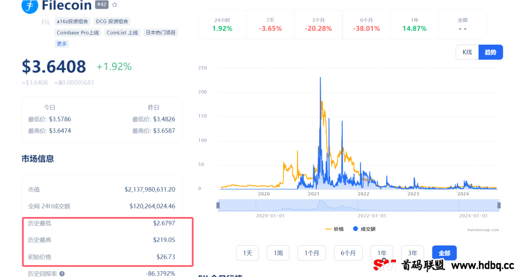The width and height of the screenshot is (519, 277).
Task: Click the 全部 change cell in stats bar
Action: tap(462, 25)
